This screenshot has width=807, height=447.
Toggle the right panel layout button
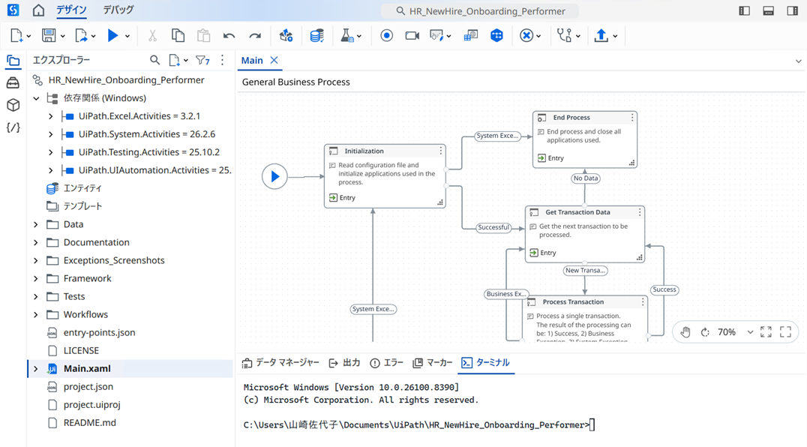[x=793, y=10]
